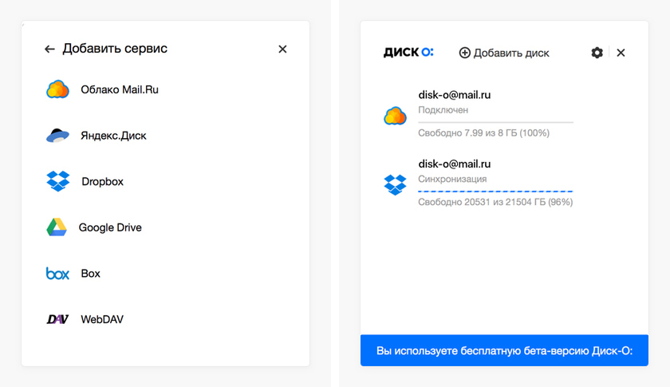Click the Диск-О: logo

click(x=408, y=53)
